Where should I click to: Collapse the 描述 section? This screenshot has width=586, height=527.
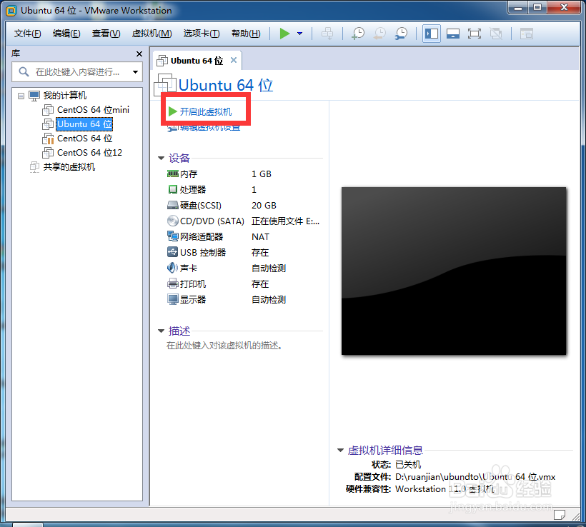(161, 331)
